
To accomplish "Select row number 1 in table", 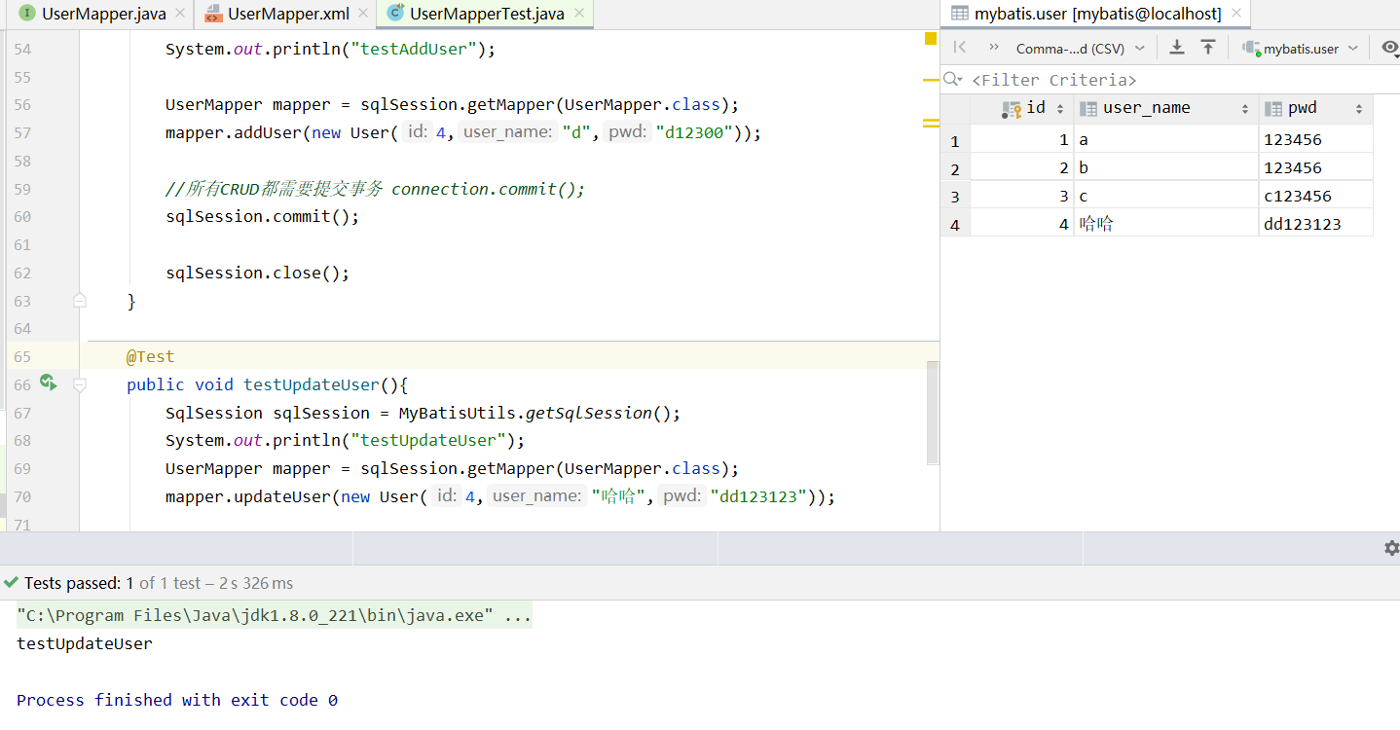I will pos(955,140).
